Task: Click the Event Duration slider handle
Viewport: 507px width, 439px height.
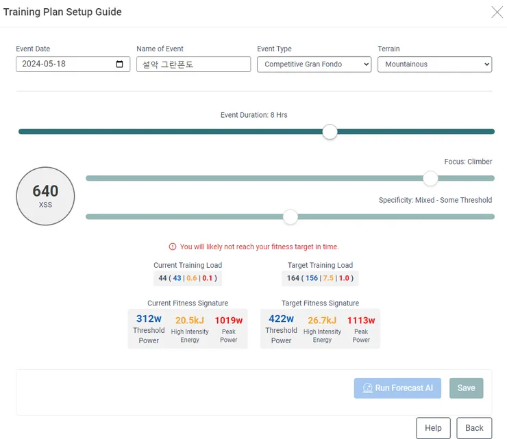Action: pyautogui.click(x=330, y=131)
